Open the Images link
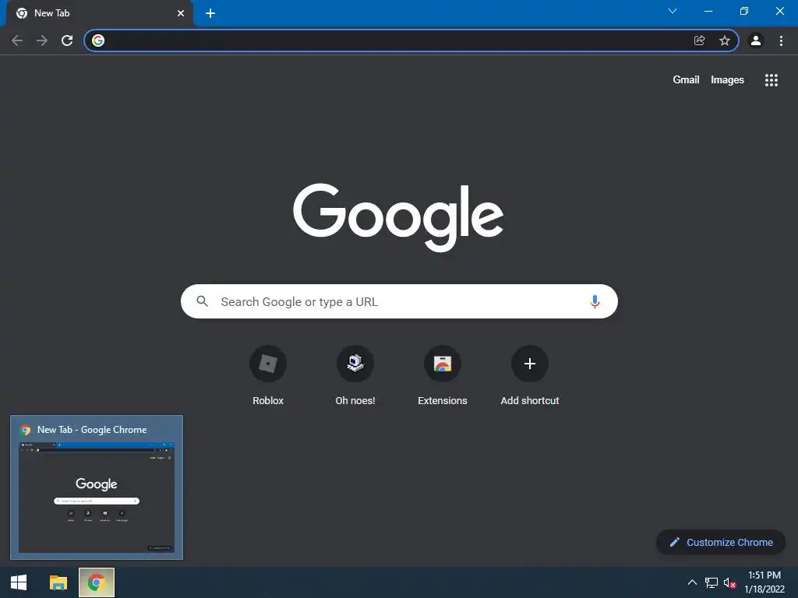798x598 pixels. tap(727, 80)
